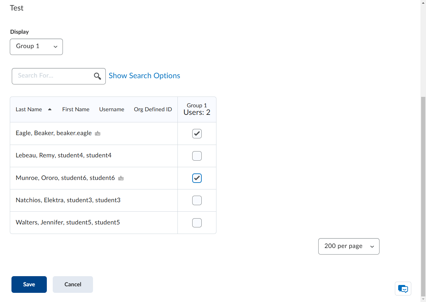
Task: Click the Save button
Action: (x=29, y=284)
